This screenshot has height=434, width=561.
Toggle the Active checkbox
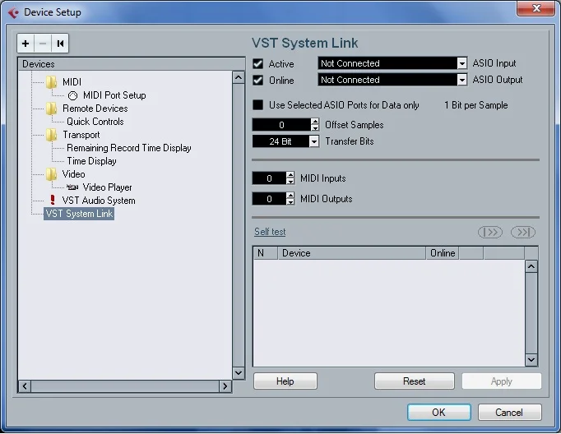pos(258,63)
